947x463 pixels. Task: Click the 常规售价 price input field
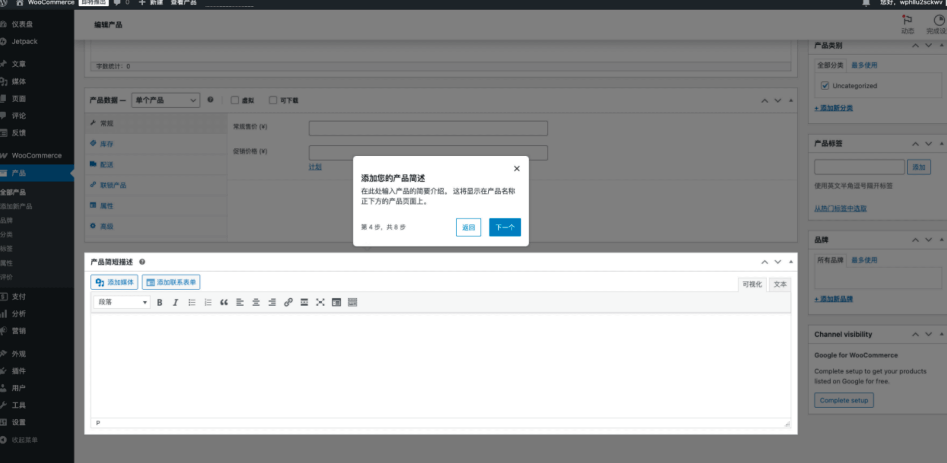[428, 129]
